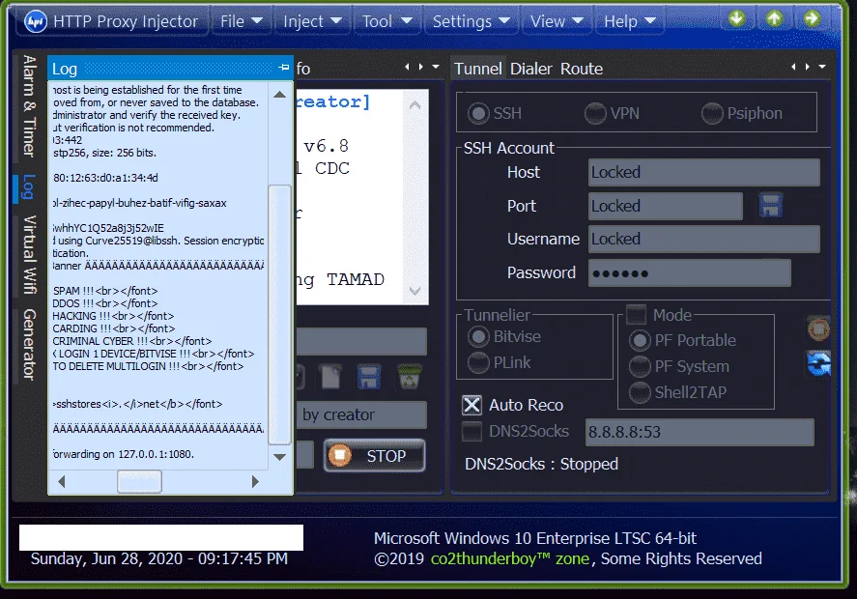Click Log scroll down arrow
This screenshot has width=857, height=599.
280,457
